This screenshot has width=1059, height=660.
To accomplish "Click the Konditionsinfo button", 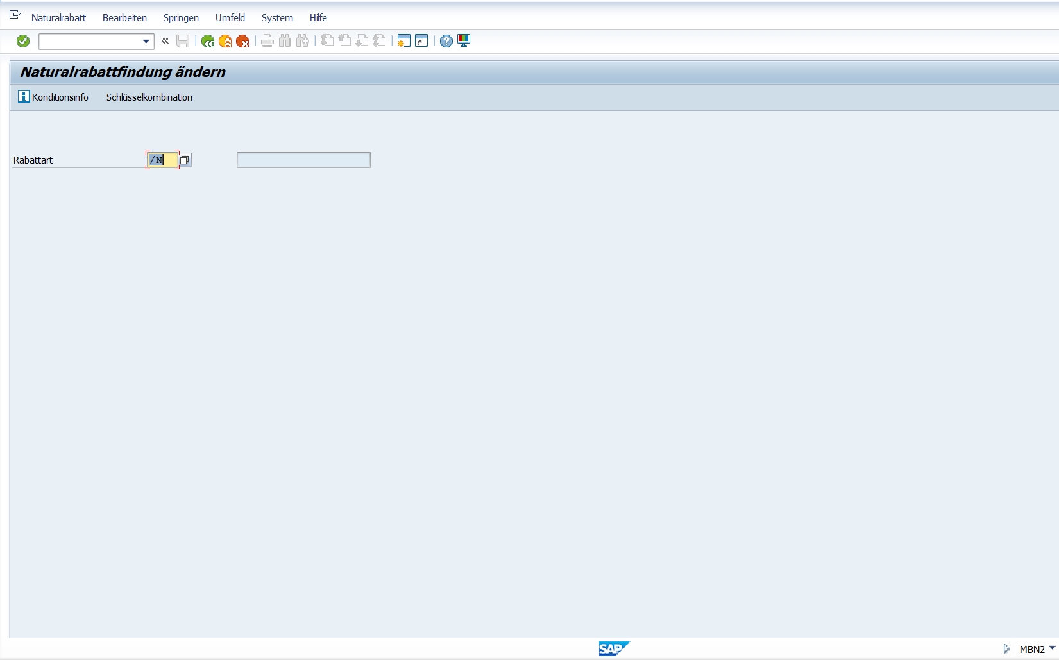I will 53,97.
